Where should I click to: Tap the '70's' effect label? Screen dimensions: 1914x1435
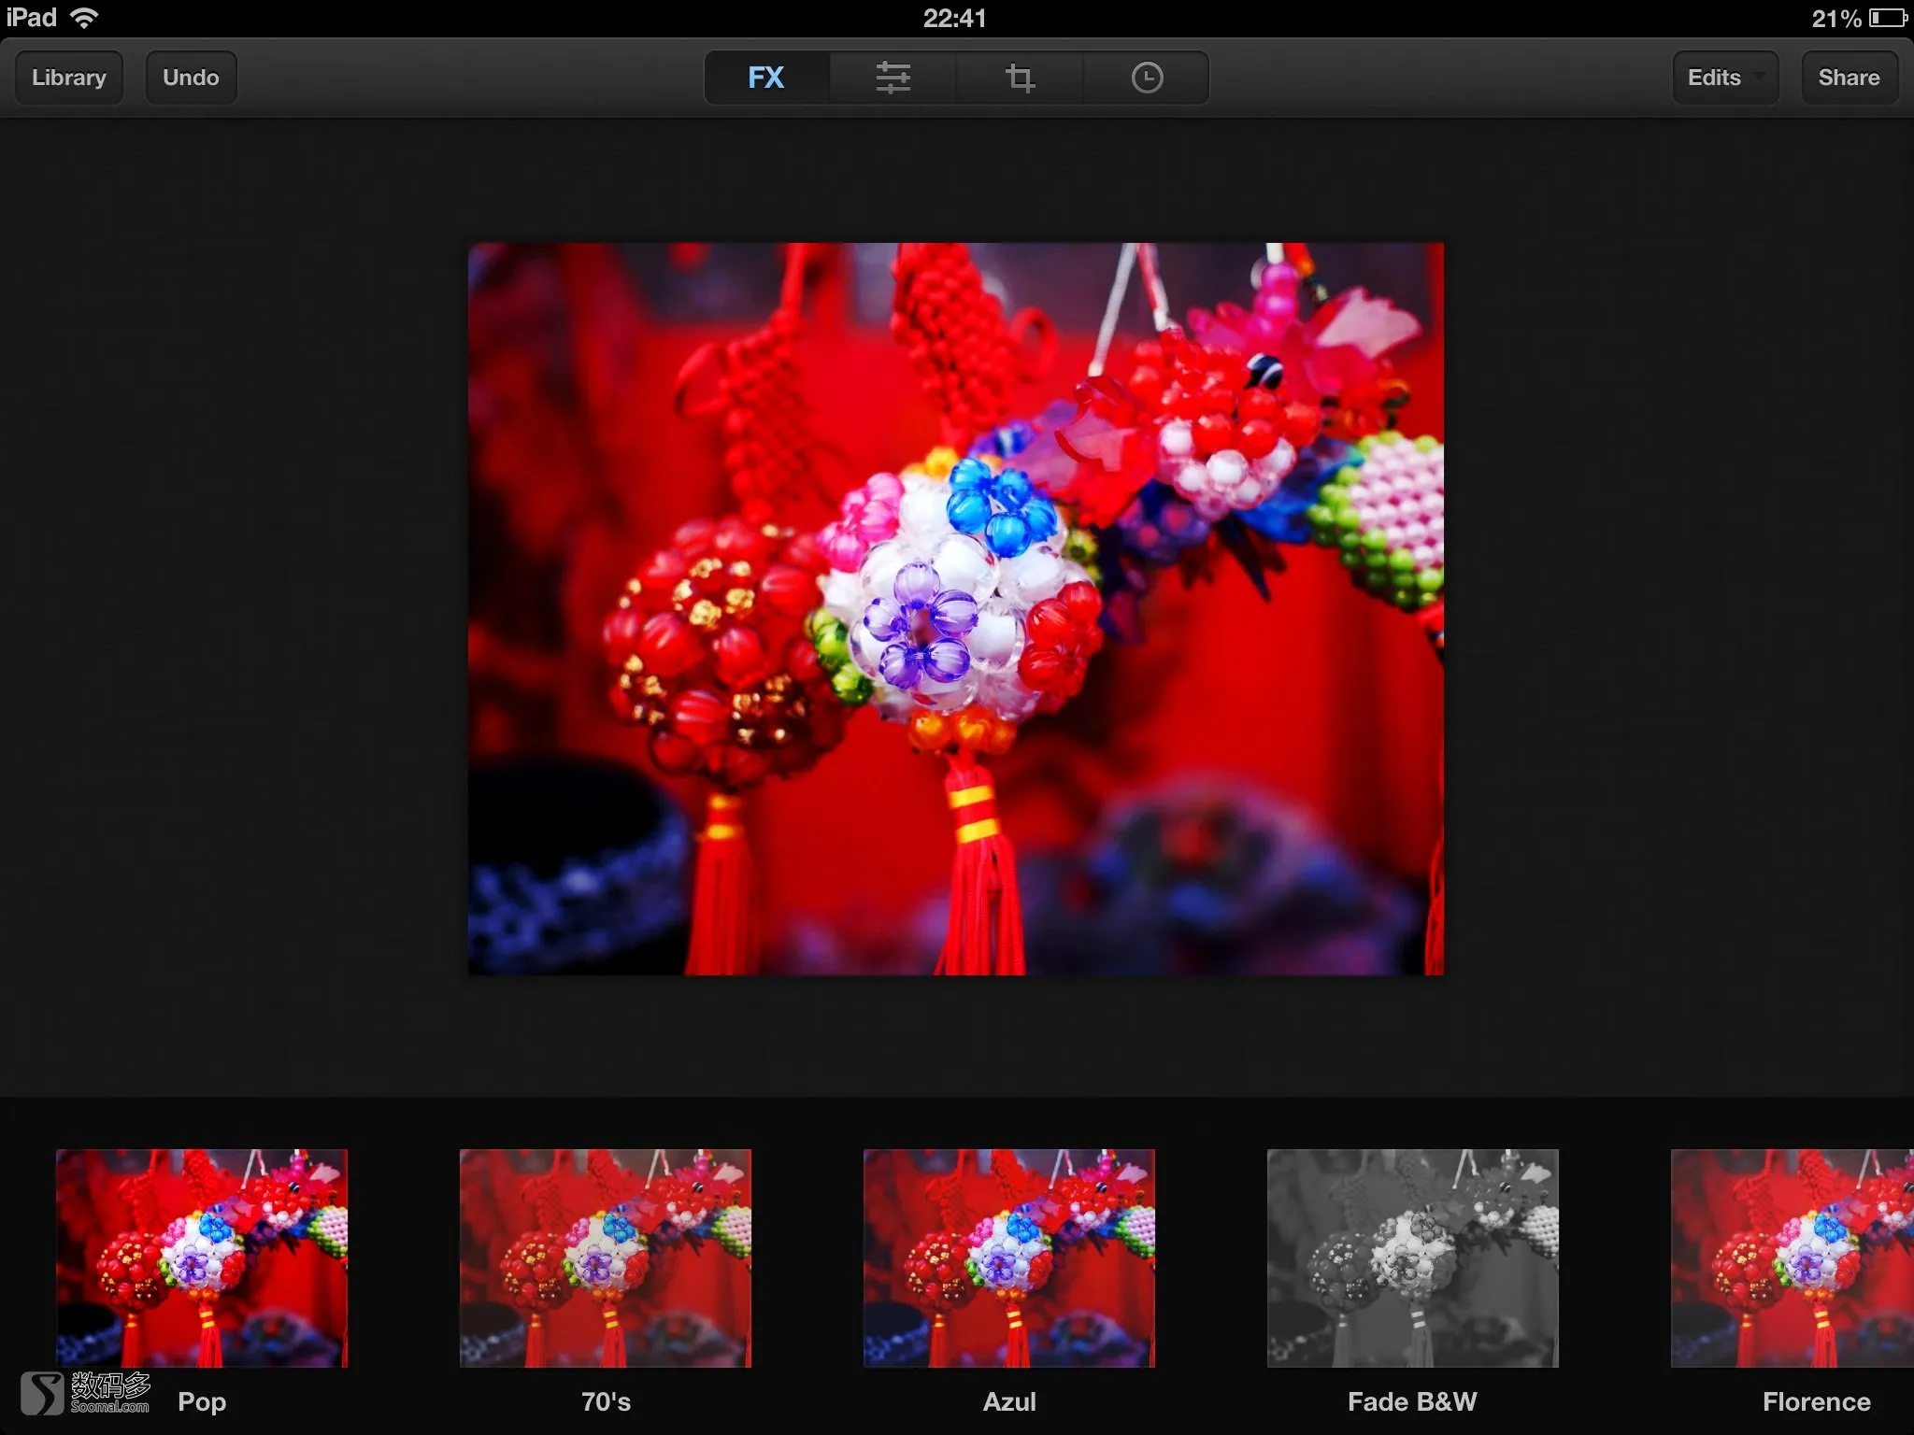(x=606, y=1401)
